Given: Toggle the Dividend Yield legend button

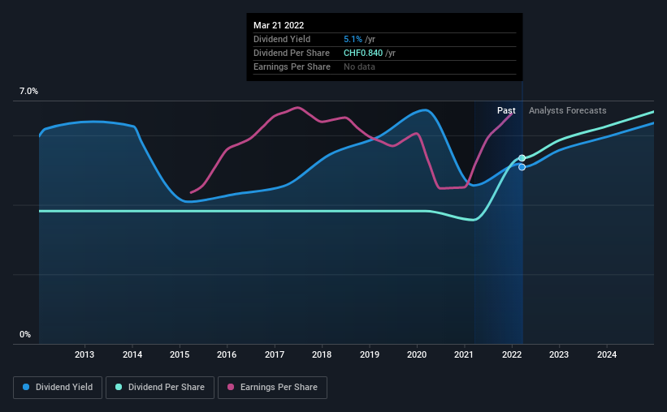Looking at the screenshot, I should (x=58, y=388).
